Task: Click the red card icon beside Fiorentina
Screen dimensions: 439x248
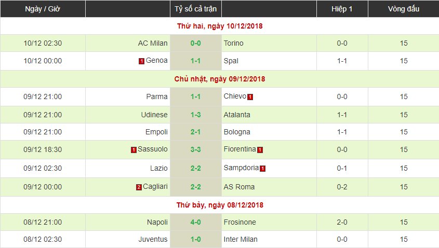Action: [x=260, y=150]
